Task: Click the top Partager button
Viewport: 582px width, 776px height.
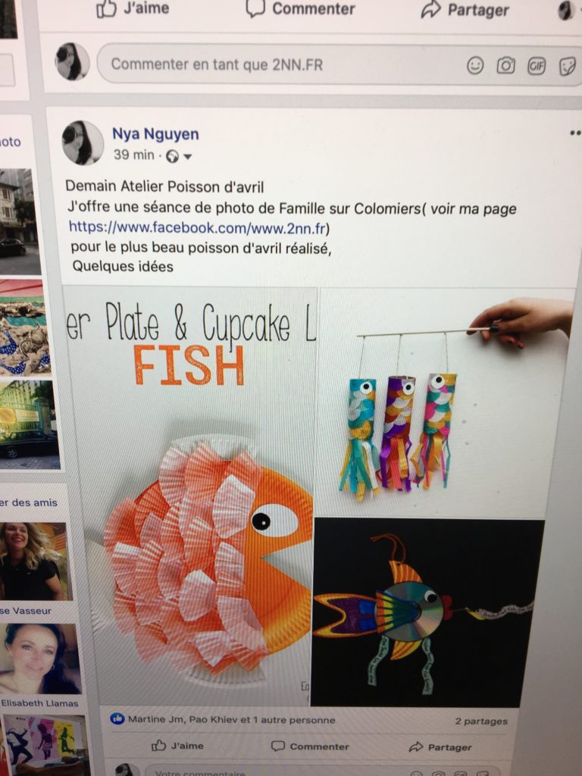Action: click(465, 10)
